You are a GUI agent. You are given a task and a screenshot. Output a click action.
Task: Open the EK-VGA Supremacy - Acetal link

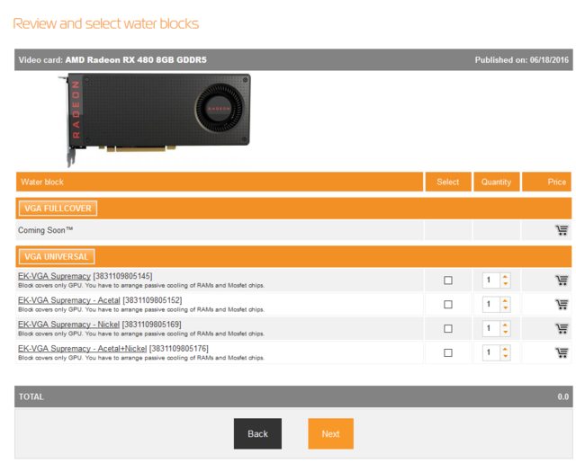click(x=69, y=300)
